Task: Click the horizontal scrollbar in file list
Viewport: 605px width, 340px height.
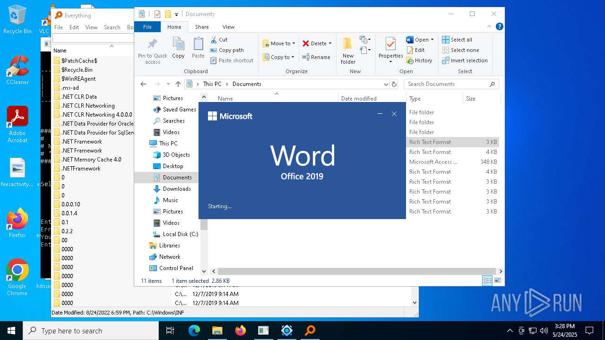Action: coord(357,272)
